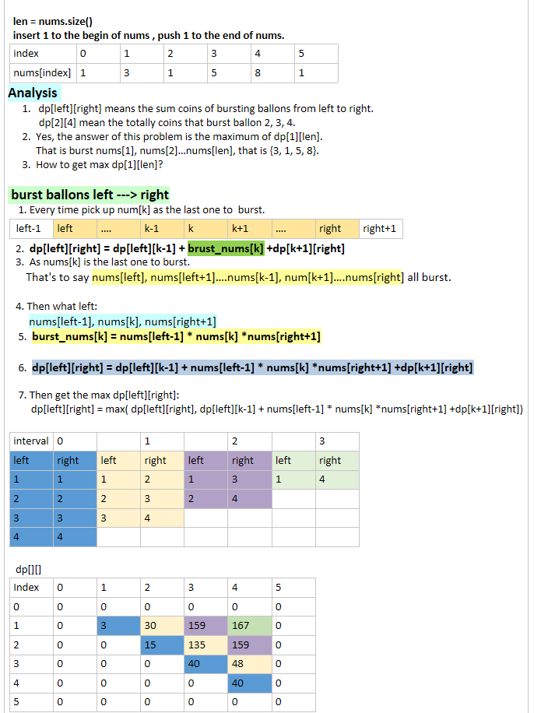Select the cyan highlighted "nums[left-1], nums[k], nums[right+1]" text

point(122,321)
